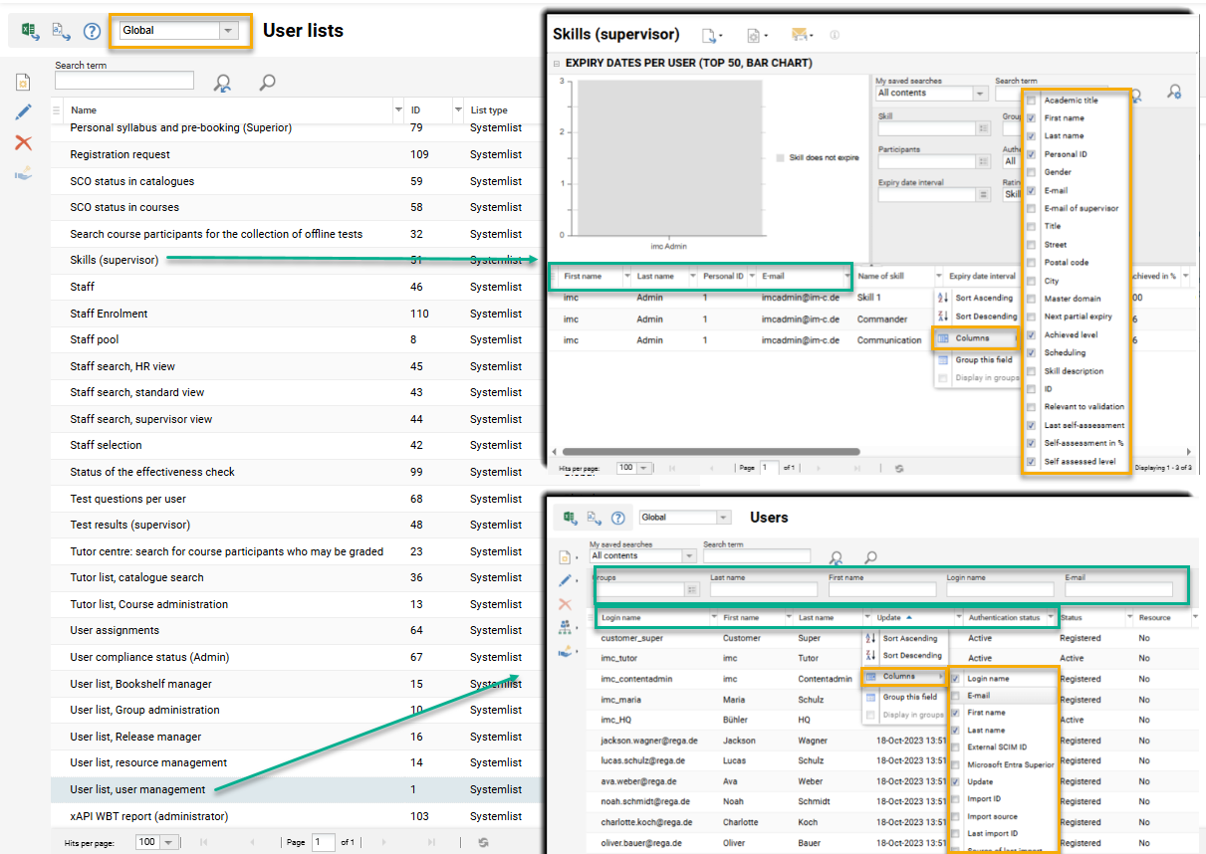Uncheck First name in the Skills columns list
The height and width of the screenshot is (854, 1206).
pos(1033,117)
